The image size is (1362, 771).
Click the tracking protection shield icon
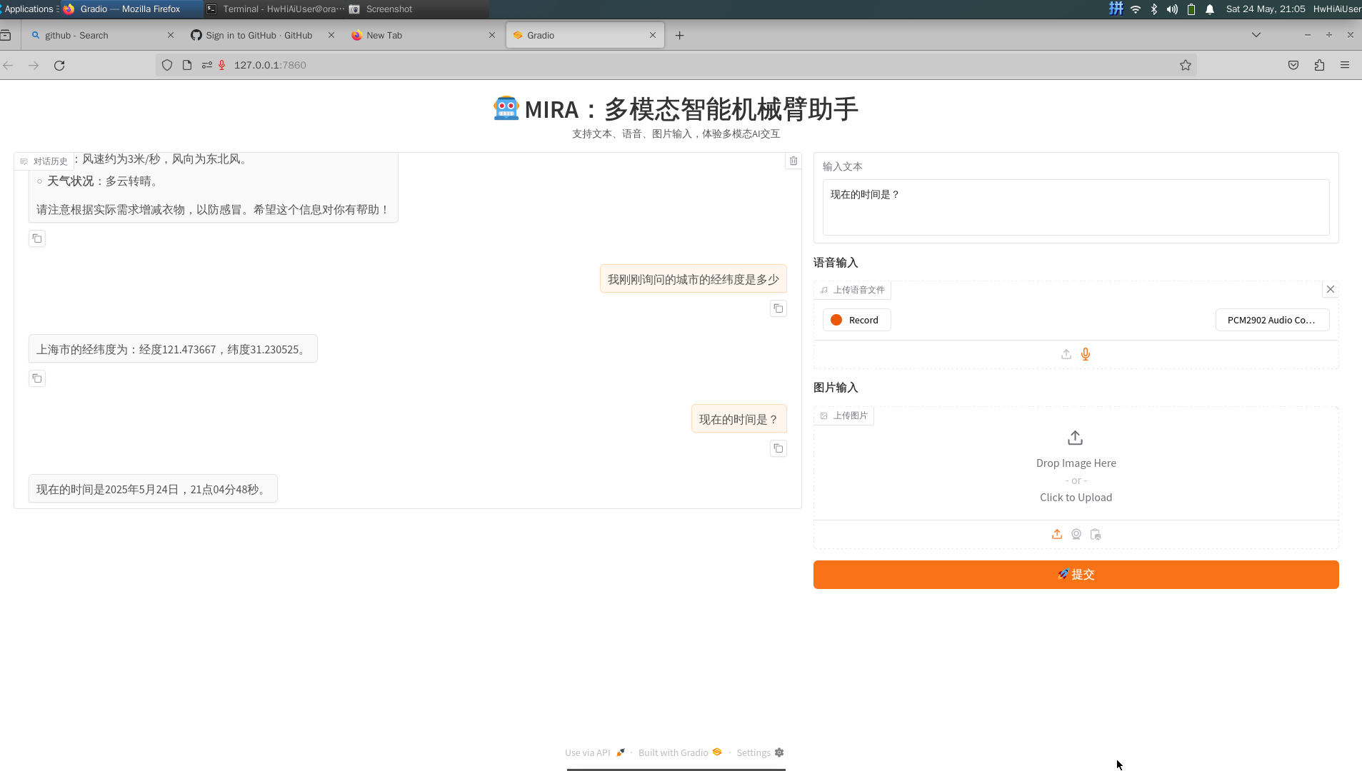point(166,65)
